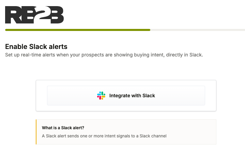
Task: Click the end of the green progress fill
Action: click(149, 30)
